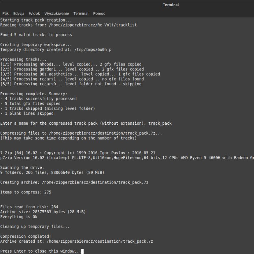The image size is (254, 254).
Task: Click the 'Archive created at' path line
Action: 76,241
